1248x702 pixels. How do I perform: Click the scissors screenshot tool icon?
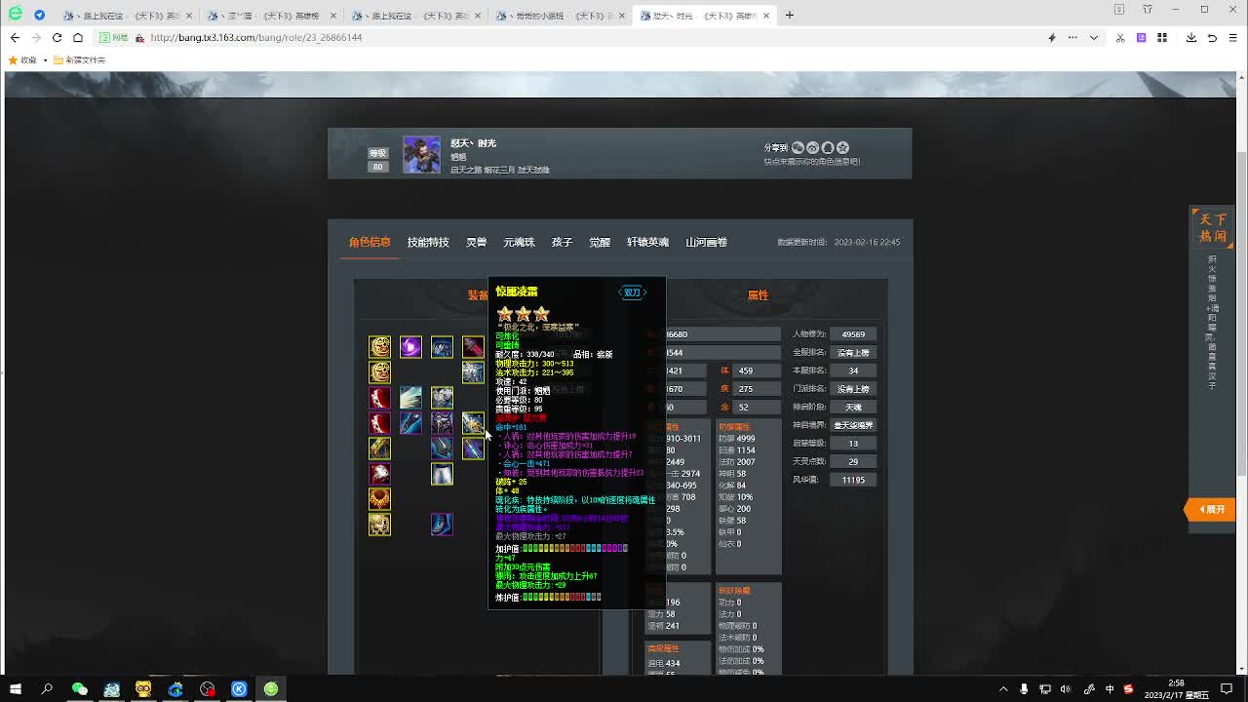tap(1120, 37)
